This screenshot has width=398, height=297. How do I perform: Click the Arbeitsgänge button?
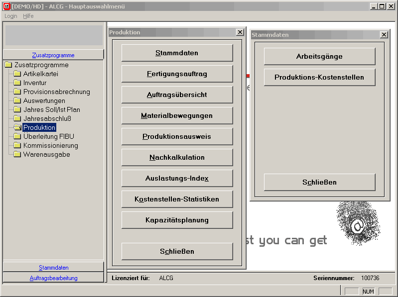coord(319,56)
